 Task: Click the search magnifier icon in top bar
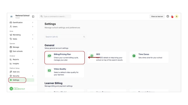coord(41,16)
